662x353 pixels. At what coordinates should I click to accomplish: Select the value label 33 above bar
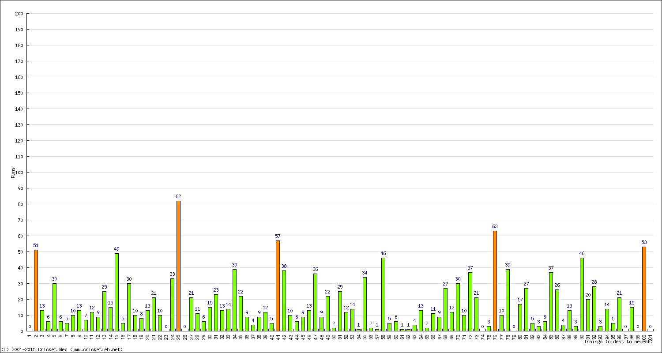click(173, 274)
